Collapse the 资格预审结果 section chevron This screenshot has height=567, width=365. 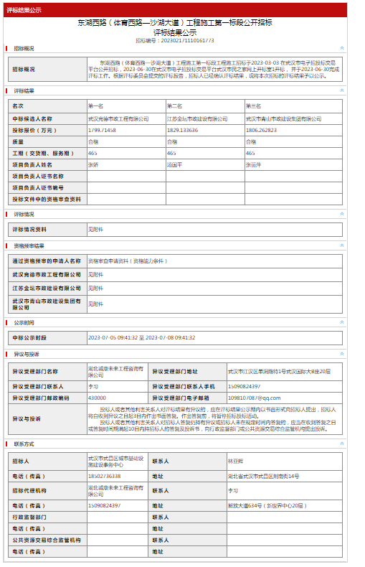[341, 245]
